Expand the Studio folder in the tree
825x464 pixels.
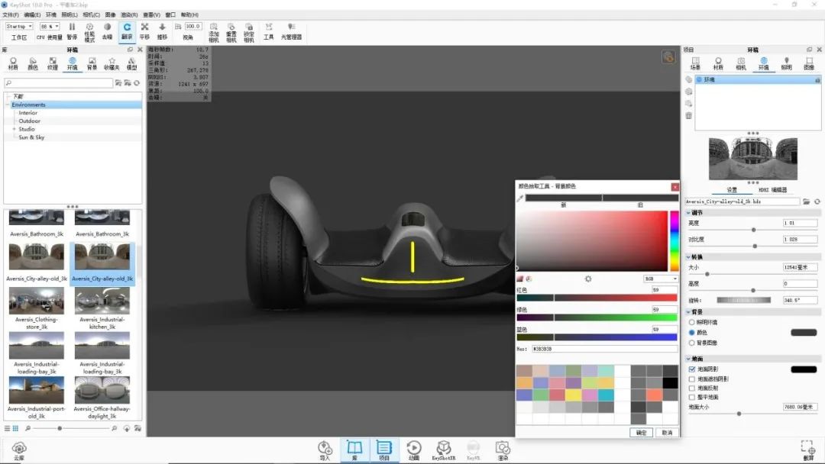click(x=14, y=129)
